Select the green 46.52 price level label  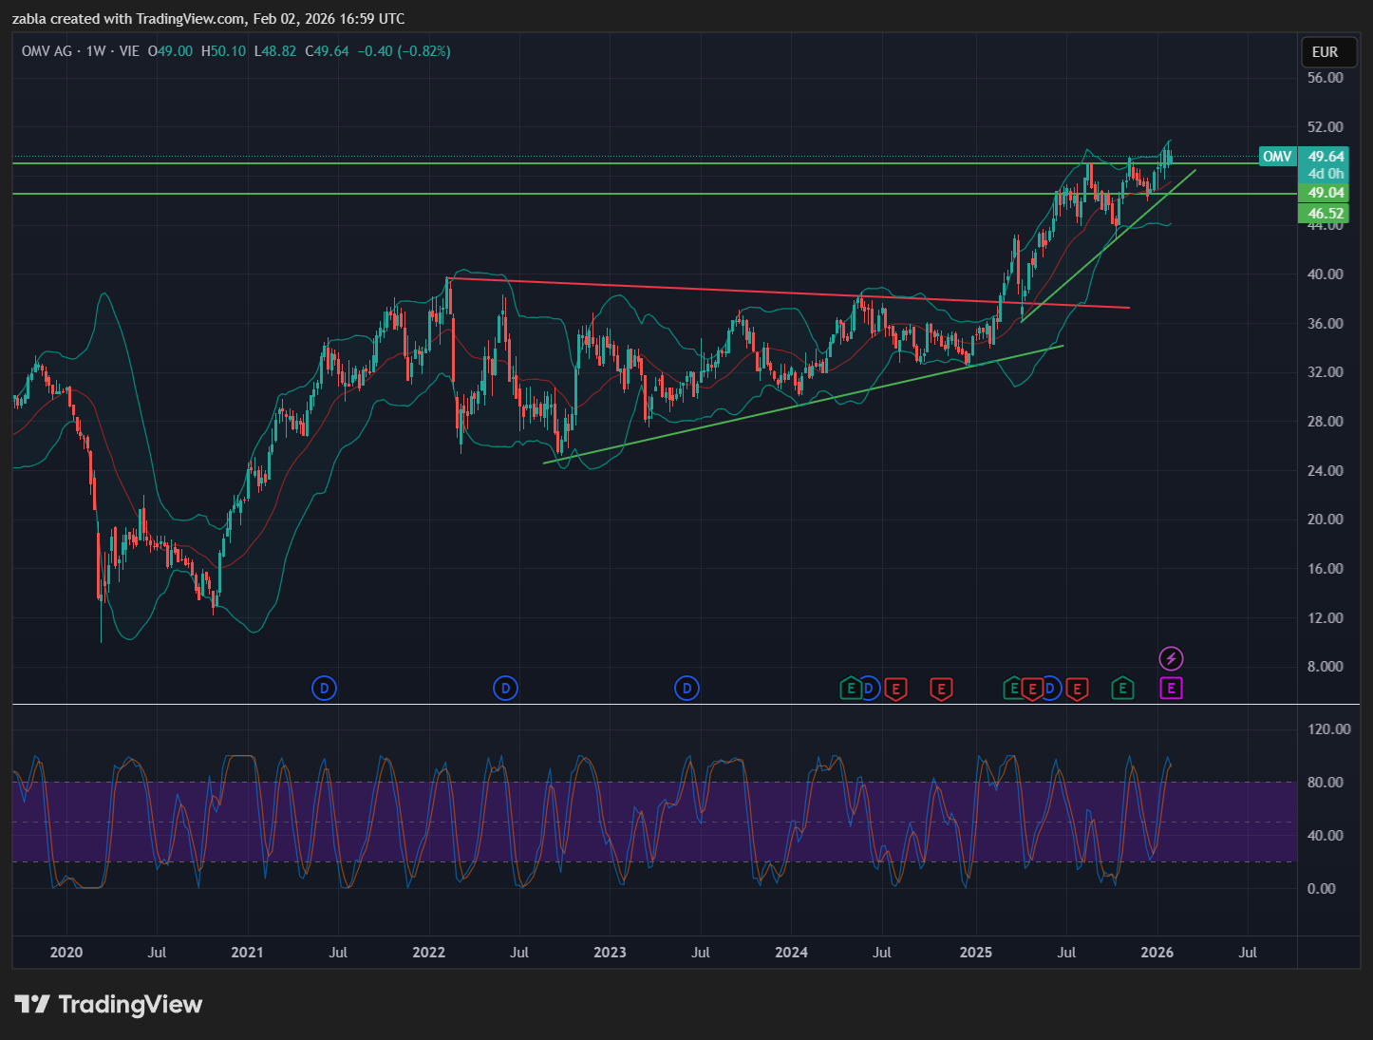coord(1326,214)
